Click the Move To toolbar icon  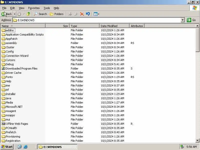pyautogui.click(x=70, y=14)
